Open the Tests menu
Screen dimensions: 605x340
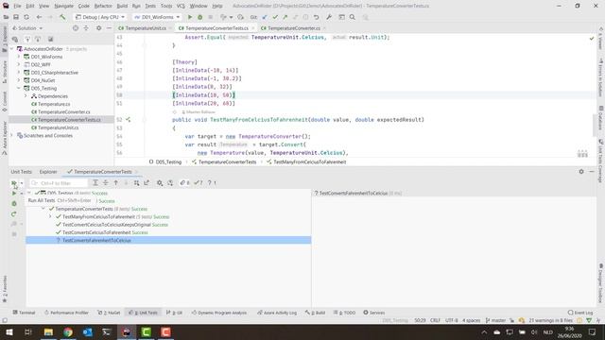(150, 6)
